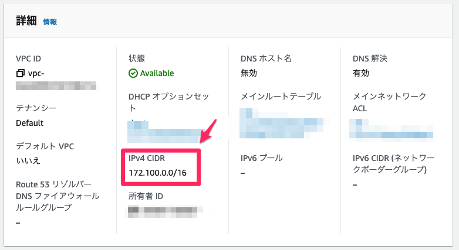Select the 有効 DNS resolution value
Viewport: 459px width, 250px height.
pos(361,73)
